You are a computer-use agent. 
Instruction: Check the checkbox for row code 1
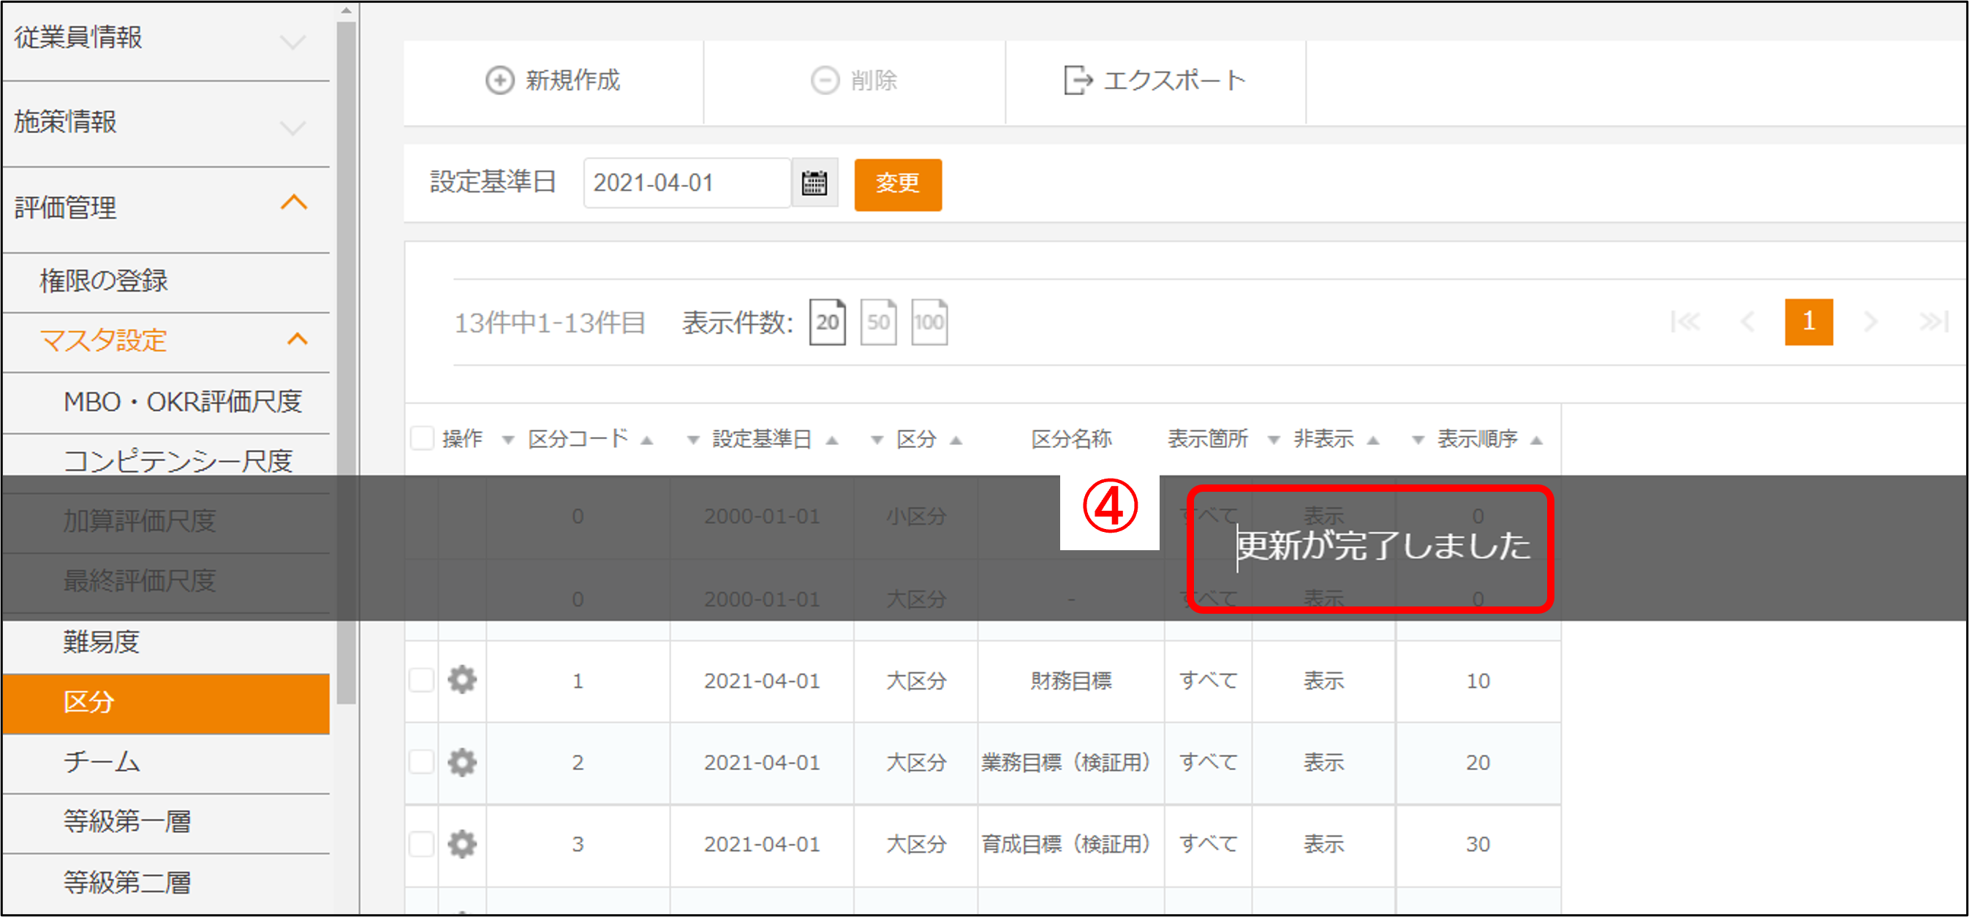[422, 680]
